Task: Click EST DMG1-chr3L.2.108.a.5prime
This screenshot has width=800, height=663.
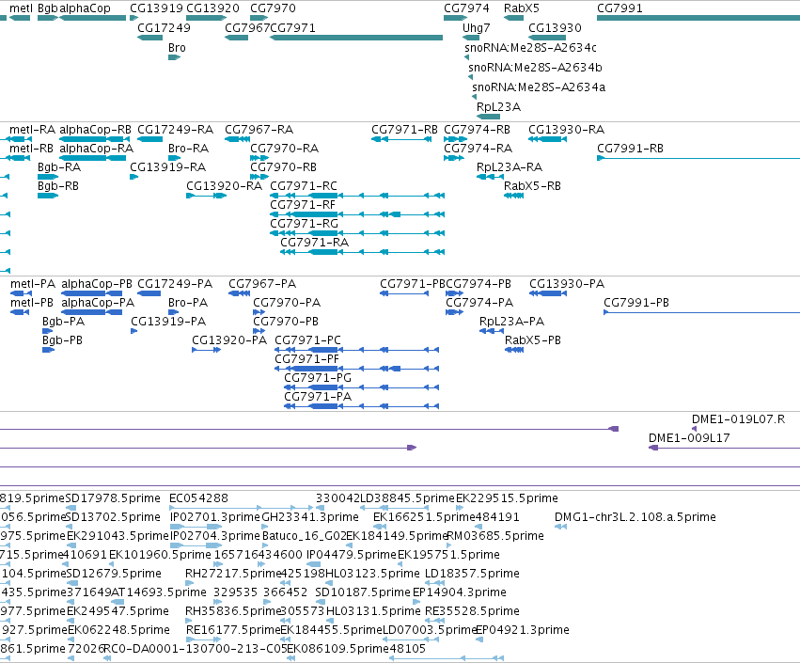Action: (x=635, y=517)
